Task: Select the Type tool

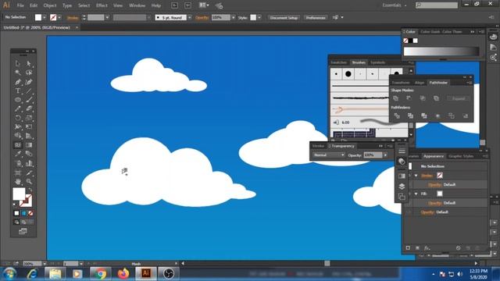Action: pyautogui.click(x=17, y=91)
